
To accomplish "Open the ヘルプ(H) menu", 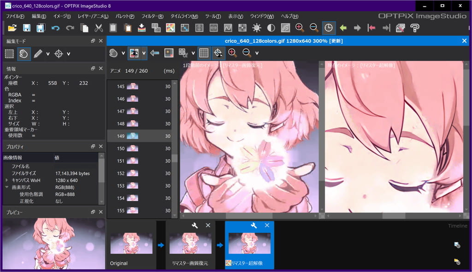I will (x=289, y=16).
